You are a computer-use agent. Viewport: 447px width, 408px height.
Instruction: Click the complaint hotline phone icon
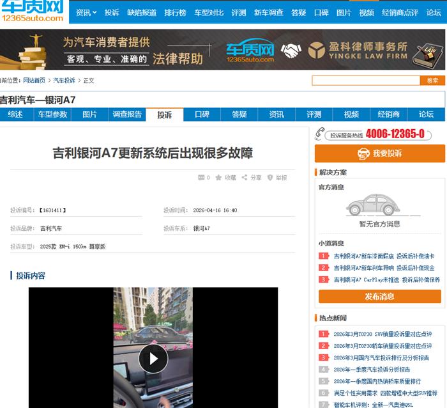click(321, 134)
